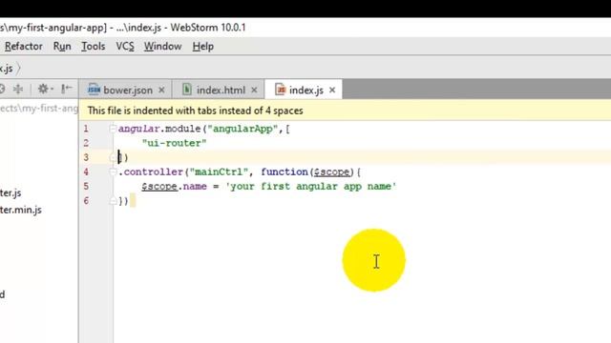Click the tabs indentation notification banner
The width and height of the screenshot is (611, 343).
pyautogui.click(x=345, y=111)
